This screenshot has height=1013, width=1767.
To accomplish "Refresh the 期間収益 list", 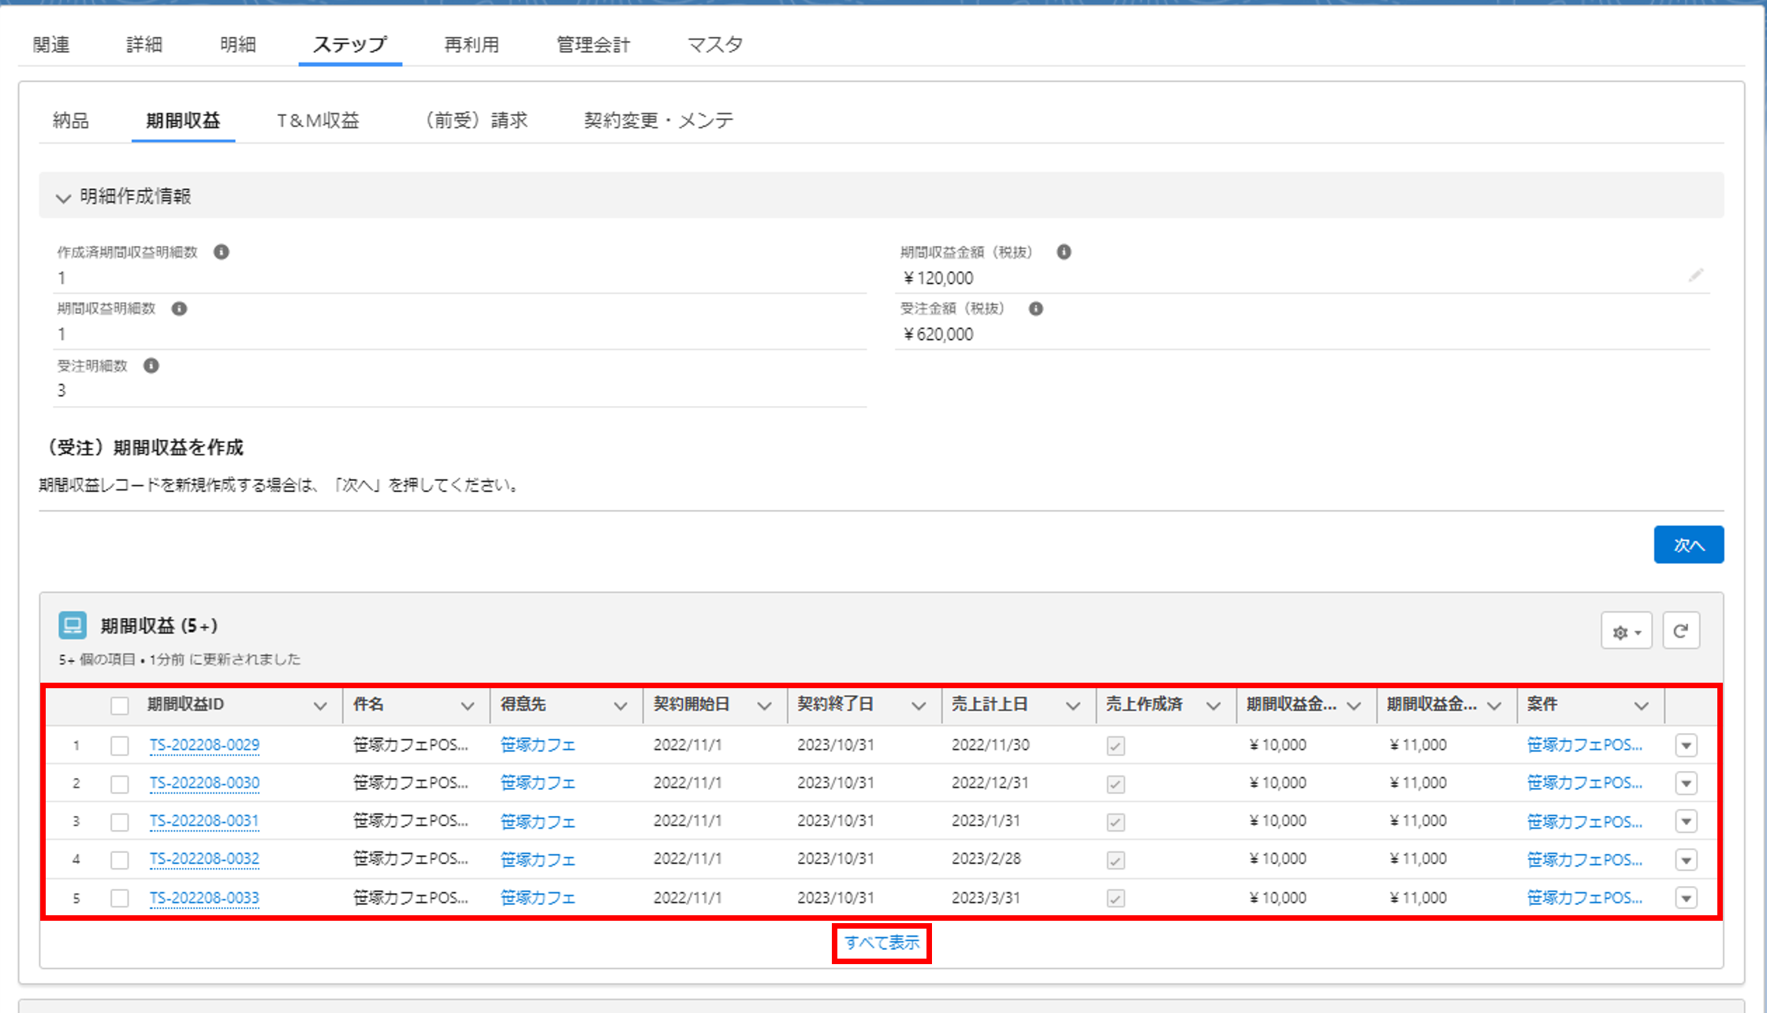I will click(1681, 631).
